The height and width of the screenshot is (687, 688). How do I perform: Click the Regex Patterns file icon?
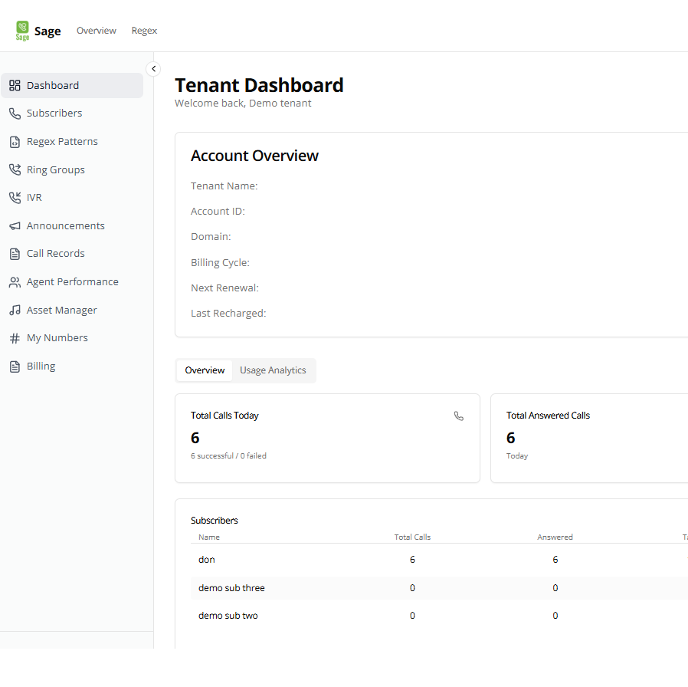[x=15, y=142]
